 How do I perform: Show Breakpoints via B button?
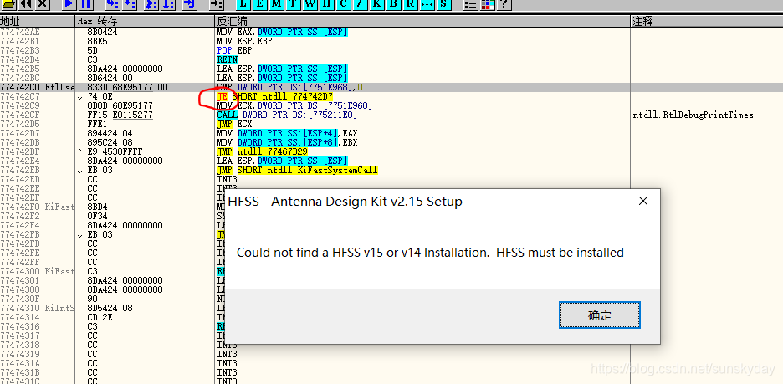tap(394, 4)
